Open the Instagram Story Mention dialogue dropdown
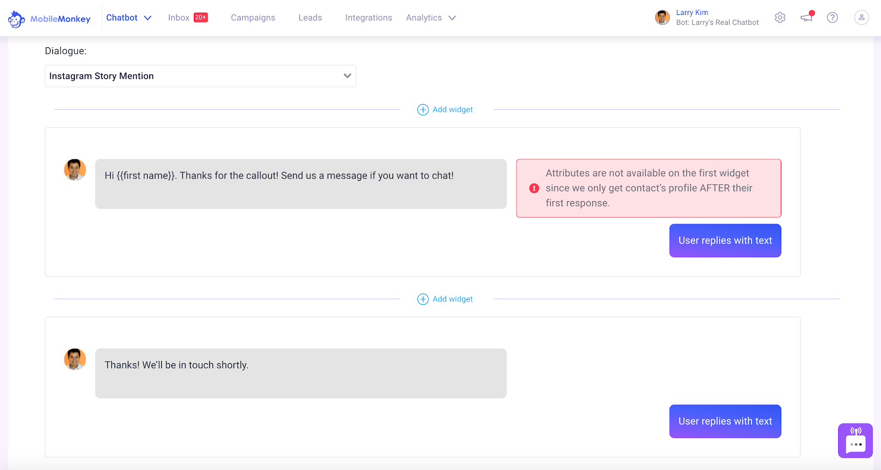 (200, 76)
